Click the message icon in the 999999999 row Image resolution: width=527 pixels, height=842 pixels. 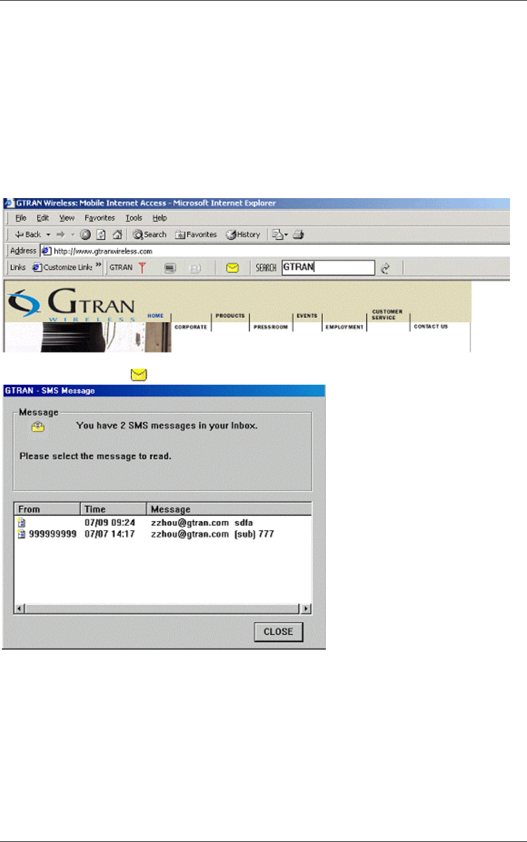click(22, 534)
